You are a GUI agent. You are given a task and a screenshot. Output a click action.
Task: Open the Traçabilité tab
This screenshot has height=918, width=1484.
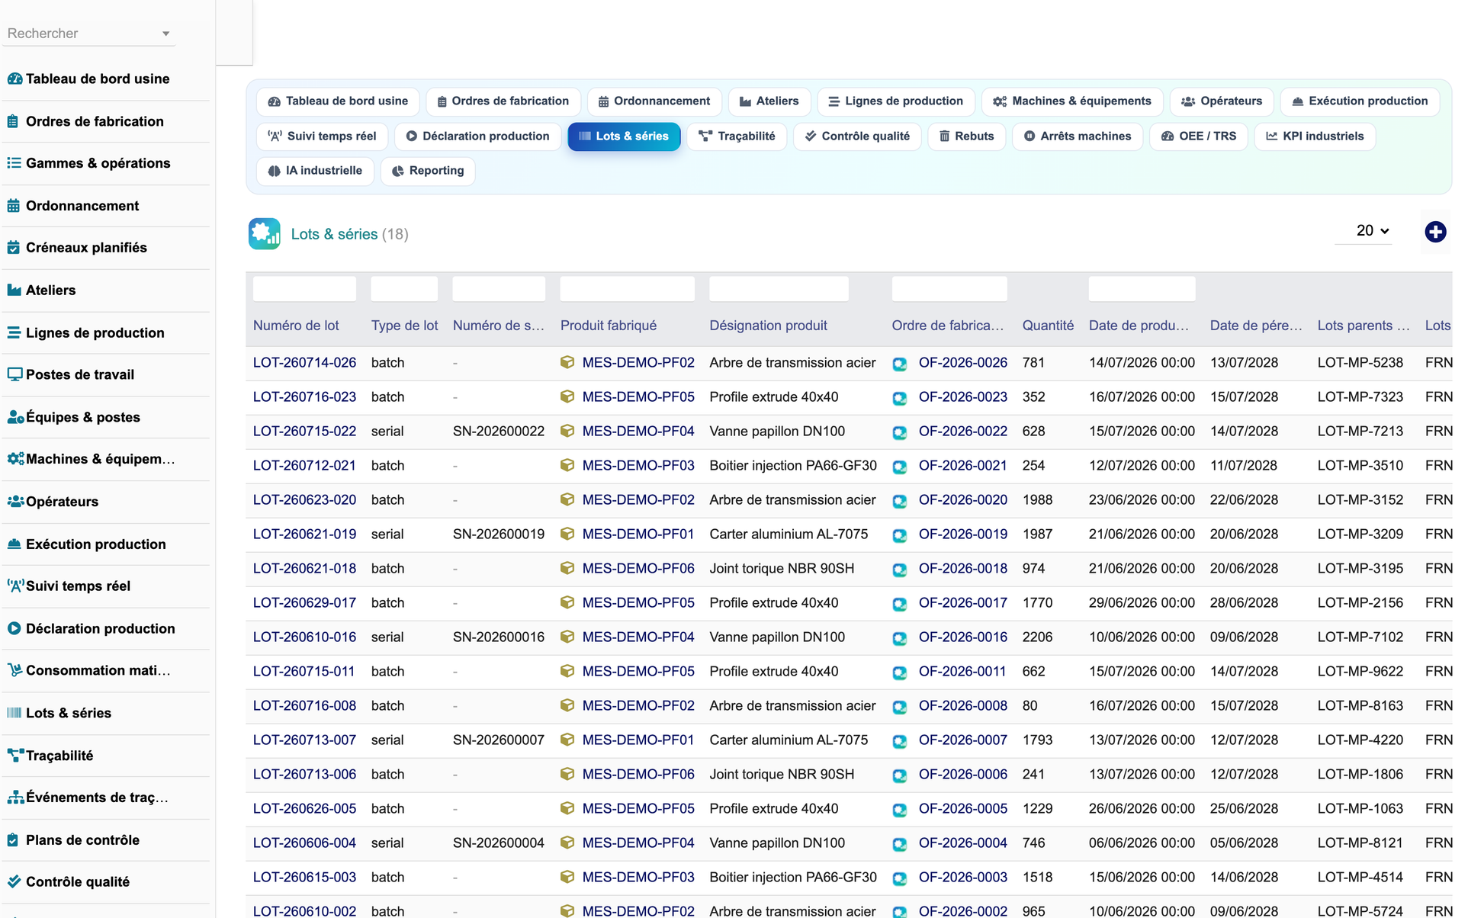point(737,136)
